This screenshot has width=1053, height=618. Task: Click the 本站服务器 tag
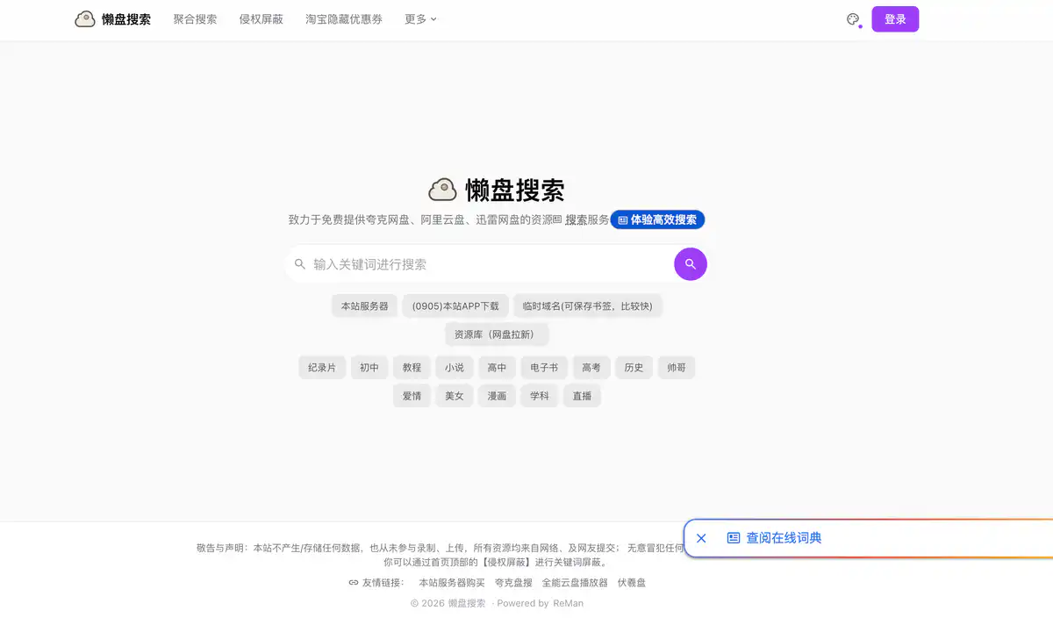(365, 306)
